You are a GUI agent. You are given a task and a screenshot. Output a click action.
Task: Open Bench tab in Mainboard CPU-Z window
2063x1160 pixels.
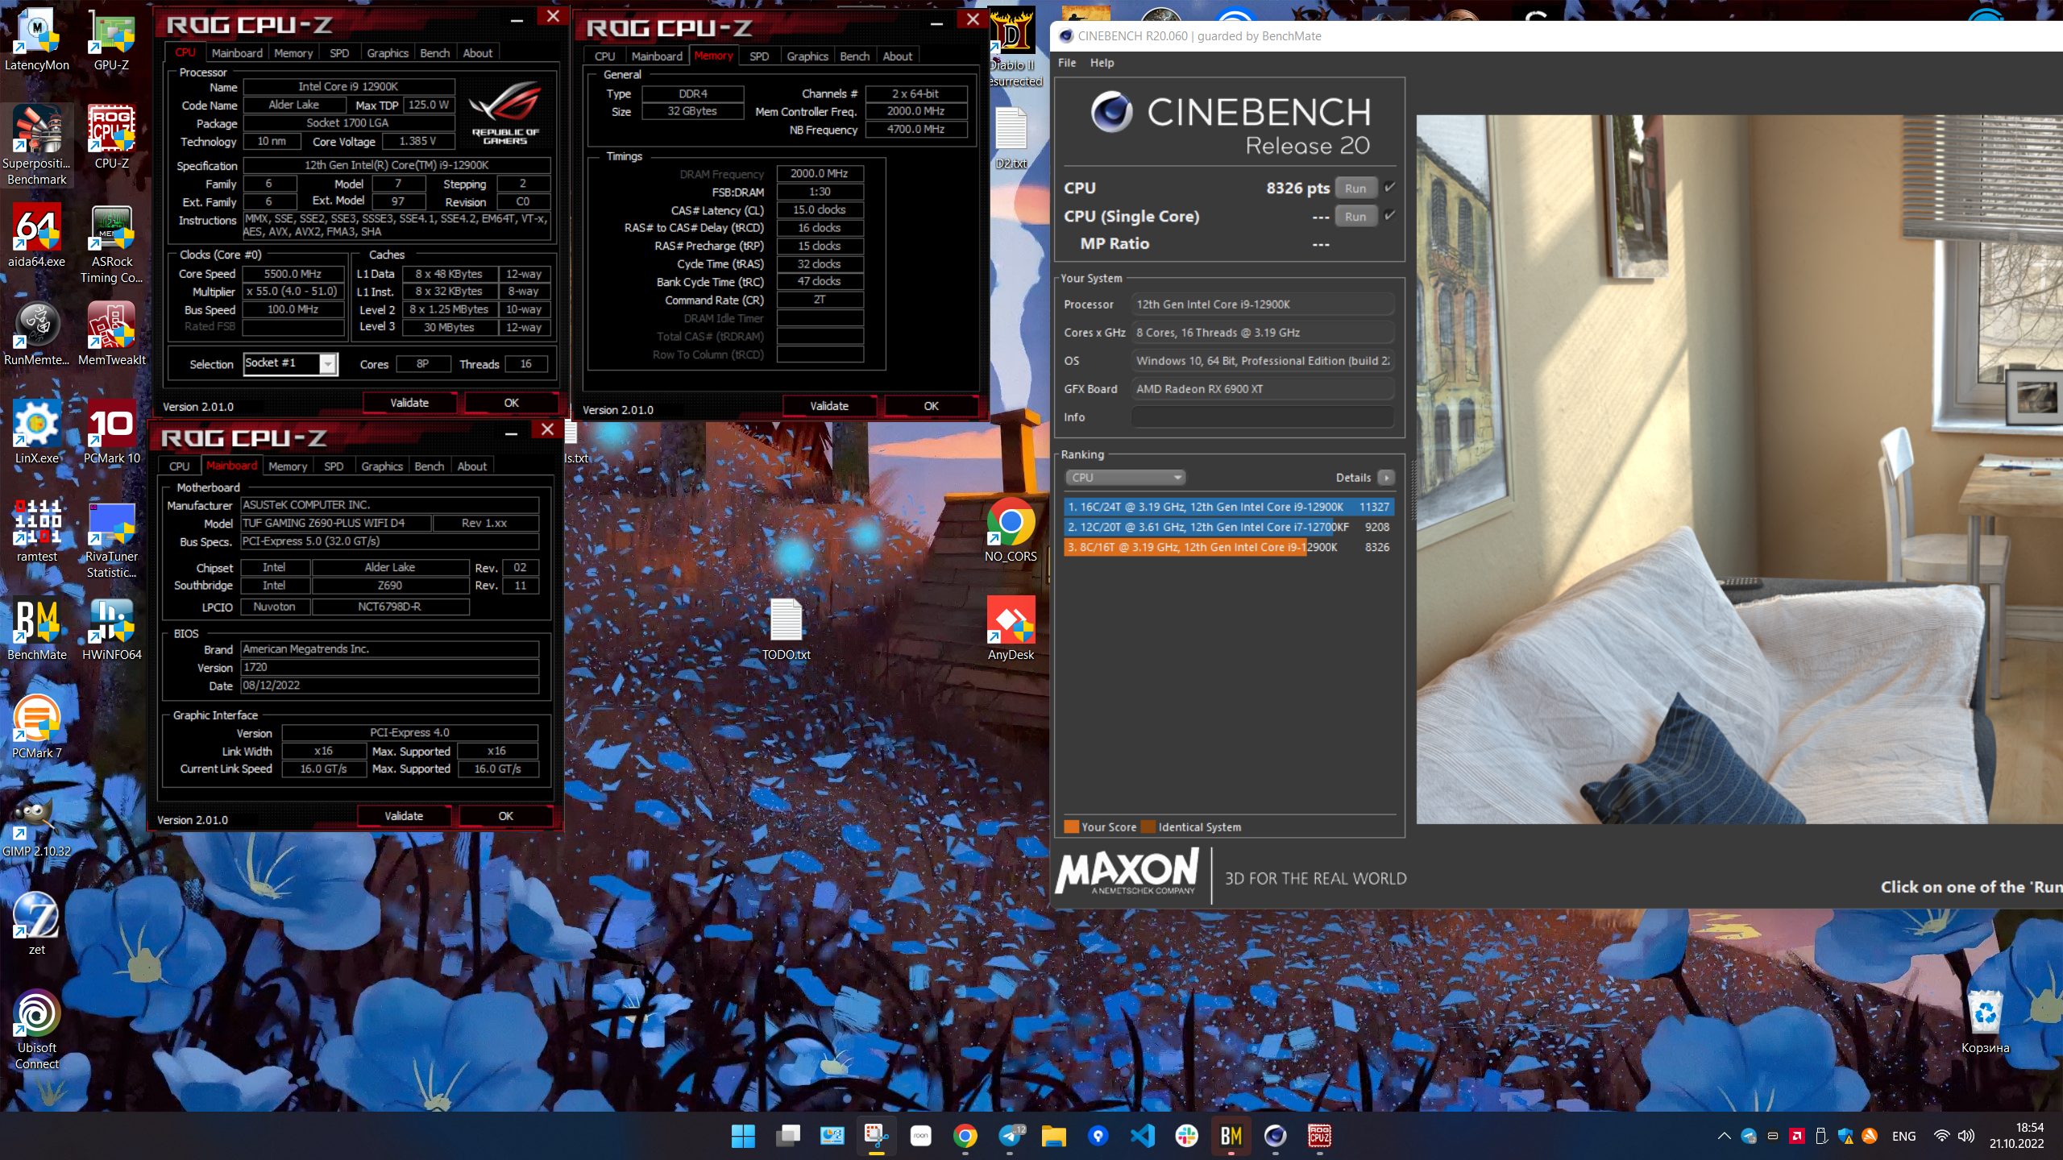[x=429, y=466]
